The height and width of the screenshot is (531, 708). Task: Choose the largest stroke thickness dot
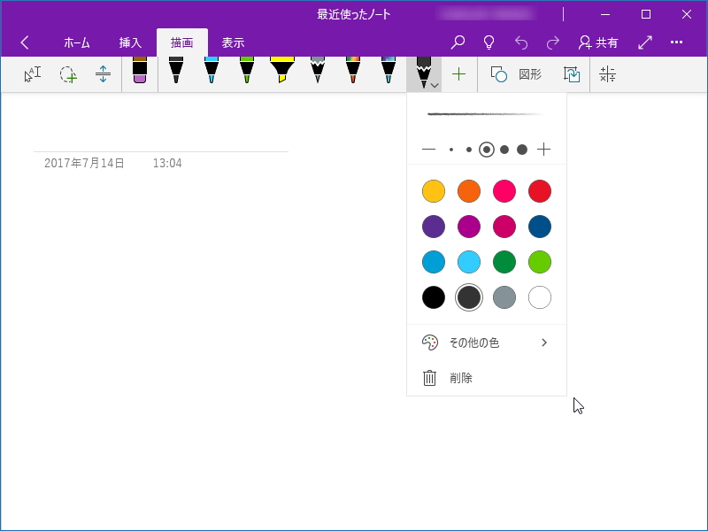point(521,150)
